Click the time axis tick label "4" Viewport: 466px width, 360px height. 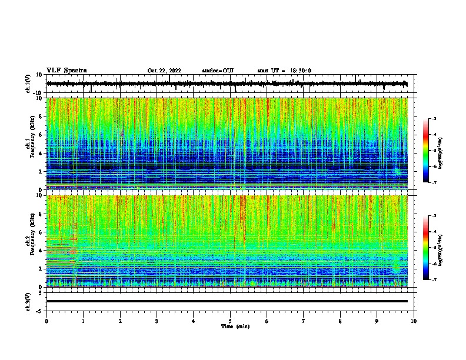pyautogui.click(x=194, y=321)
